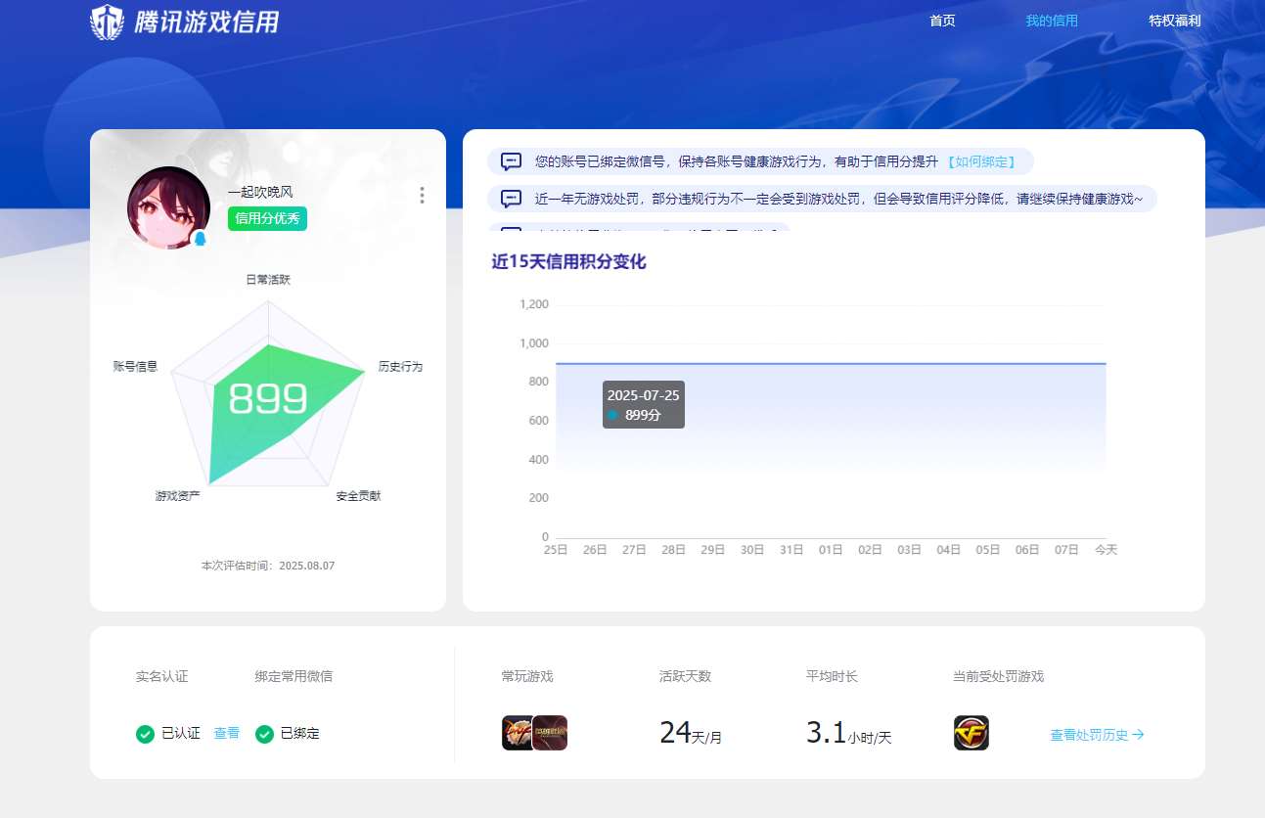Screen dimensions: 1265x818
Task: Click the CrossFire penalized game icon
Action: click(971, 733)
